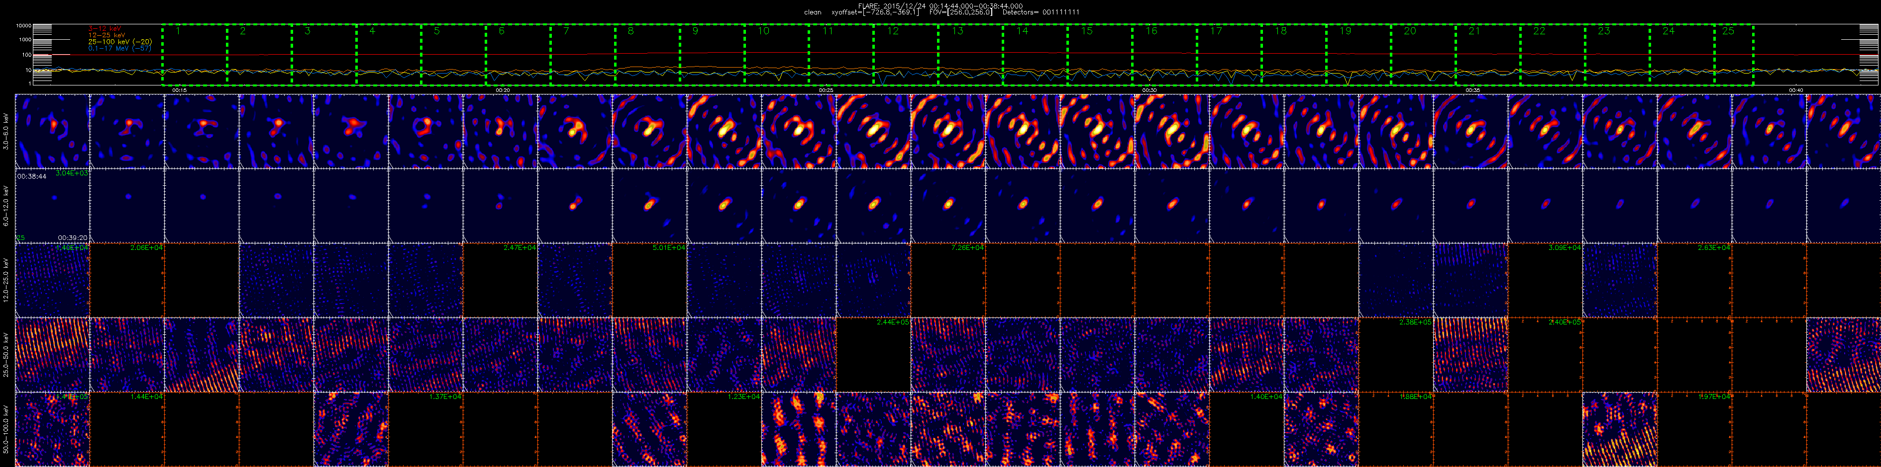1881x467 pixels.
Task: Open the black panel labeled 1.97E+04
Action: [1694, 429]
